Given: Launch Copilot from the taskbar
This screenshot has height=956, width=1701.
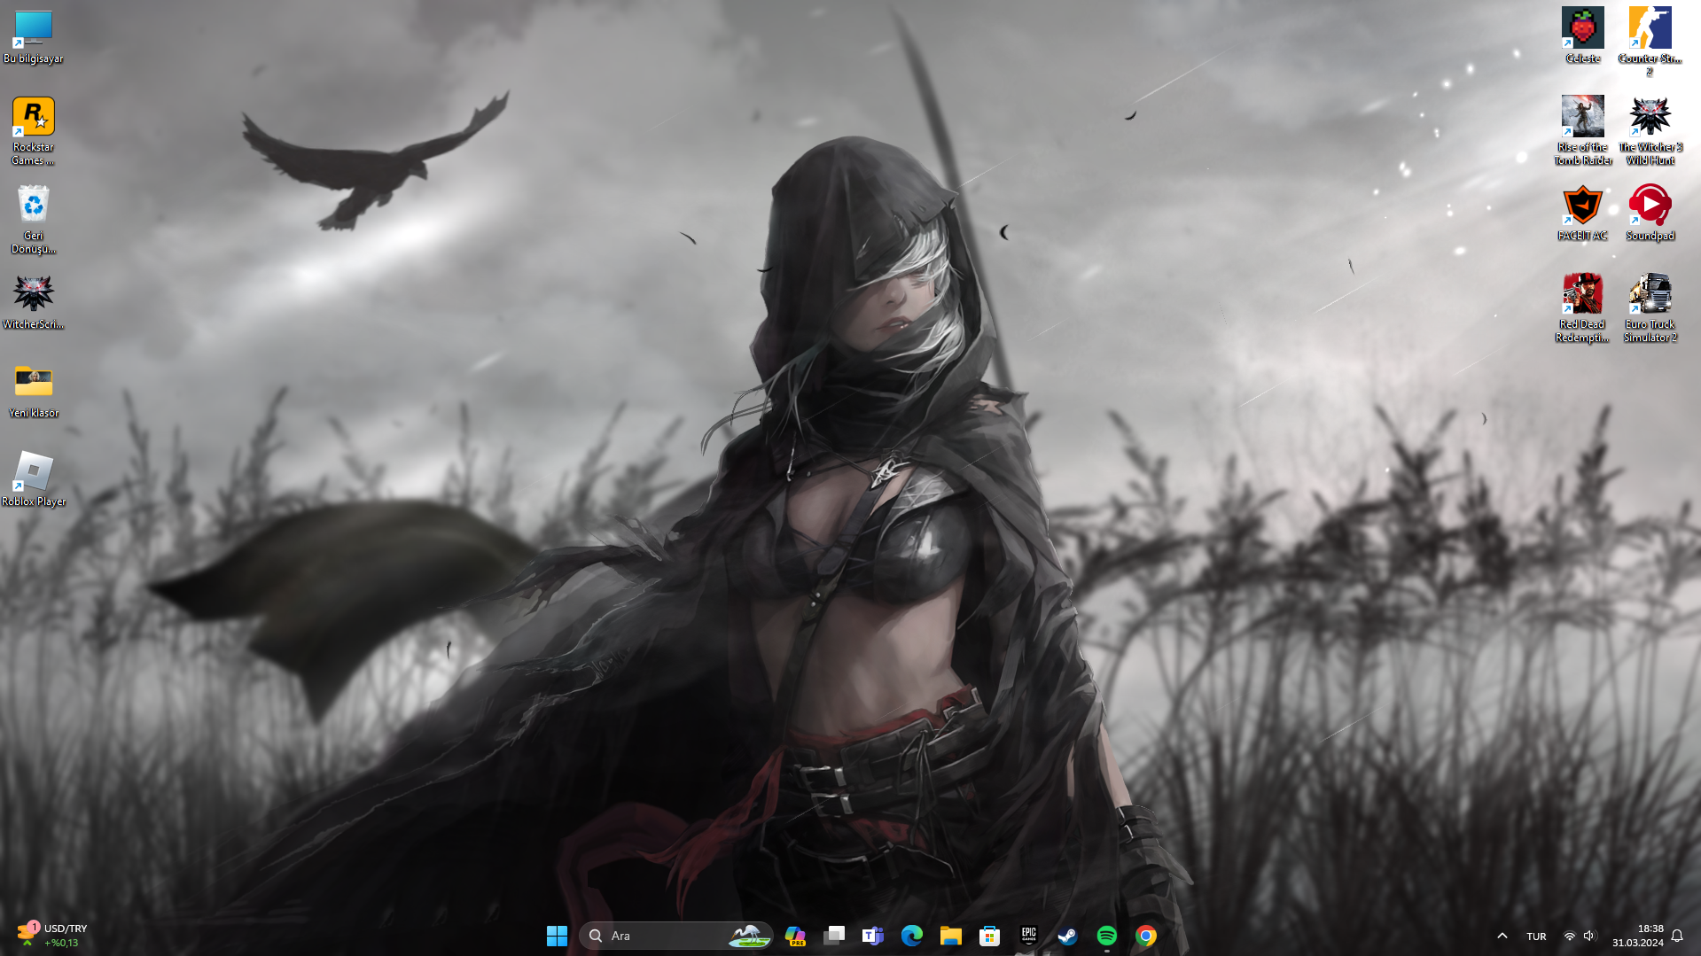Looking at the screenshot, I should point(795,936).
